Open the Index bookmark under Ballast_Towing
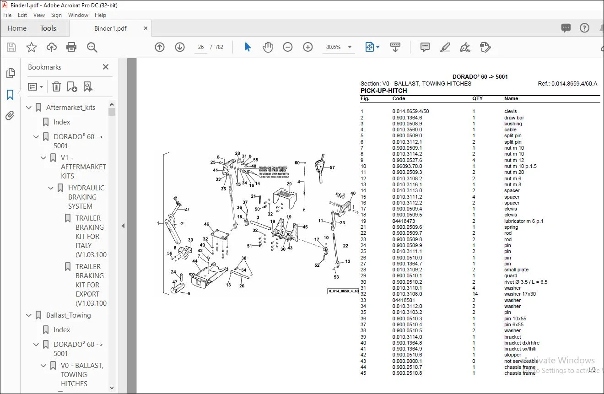The width and height of the screenshot is (604, 394). 62,330
